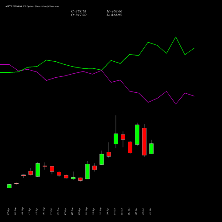Viewport: 222px width, 222px height.
Task: Click the close value C: 378.75
Action: (79, 12)
